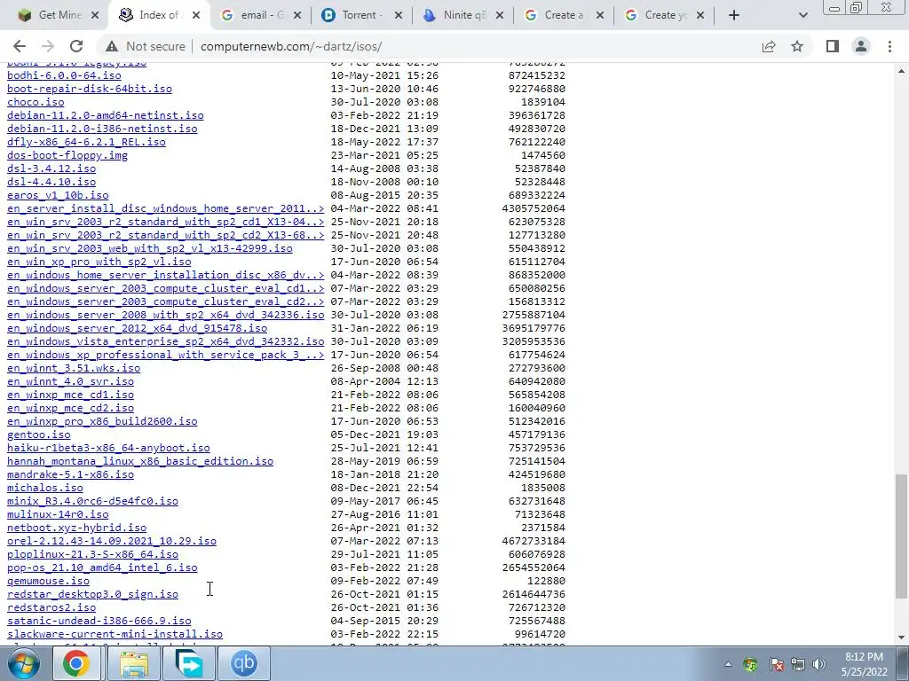Open en_winnt_3.51.wks.iso link
This screenshot has height=681, width=909.
click(74, 368)
